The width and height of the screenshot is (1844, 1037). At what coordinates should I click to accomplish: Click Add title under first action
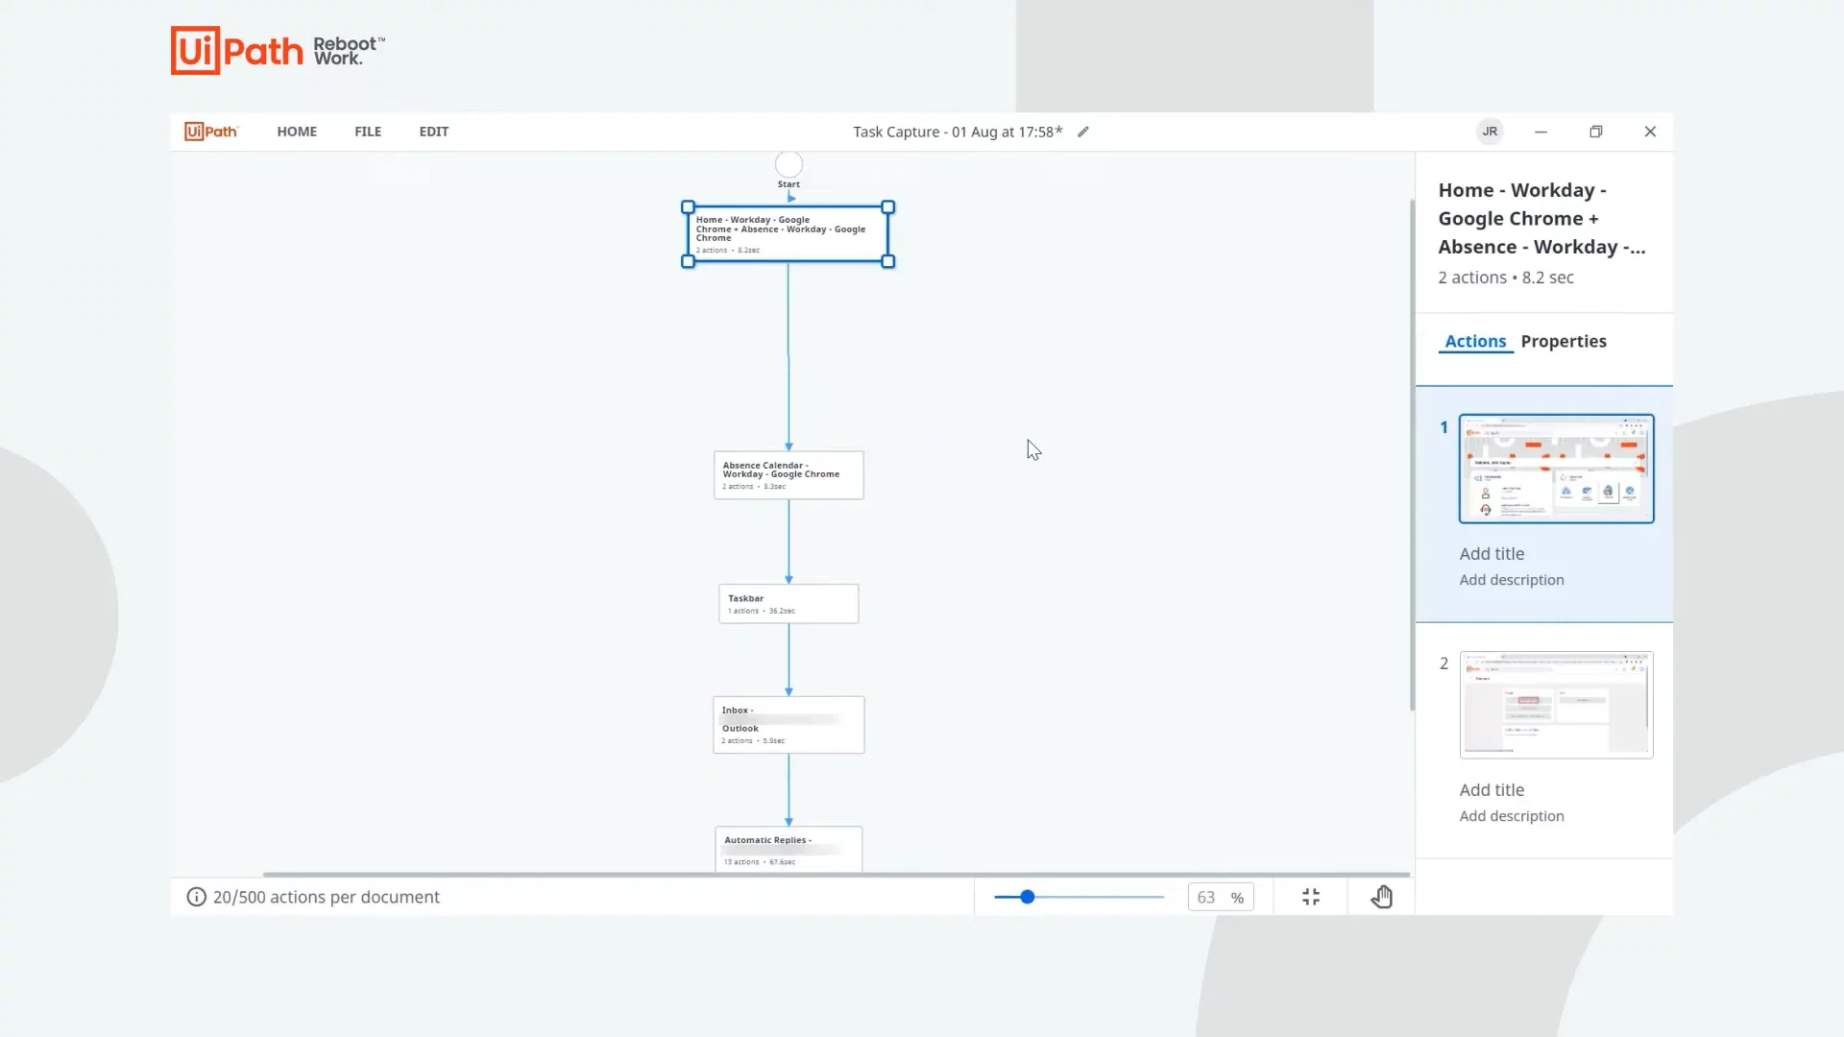coord(1492,553)
